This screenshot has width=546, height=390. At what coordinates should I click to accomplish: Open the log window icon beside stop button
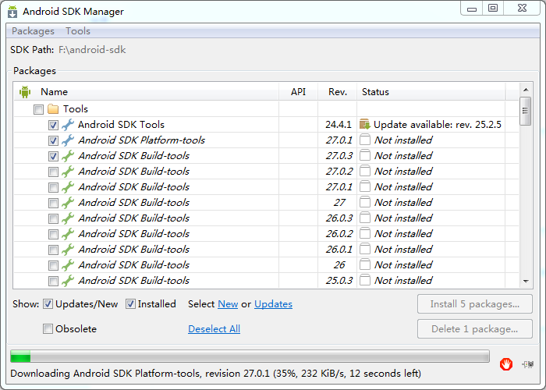(x=528, y=364)
